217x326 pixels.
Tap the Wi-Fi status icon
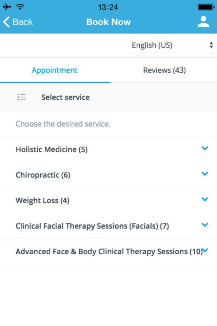tap(20, 7)
